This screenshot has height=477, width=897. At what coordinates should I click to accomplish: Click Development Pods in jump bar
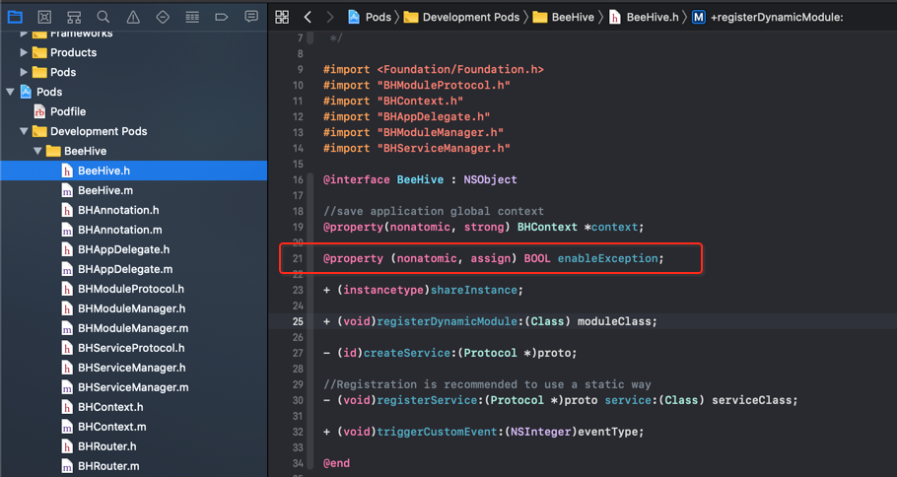[461, 17]
